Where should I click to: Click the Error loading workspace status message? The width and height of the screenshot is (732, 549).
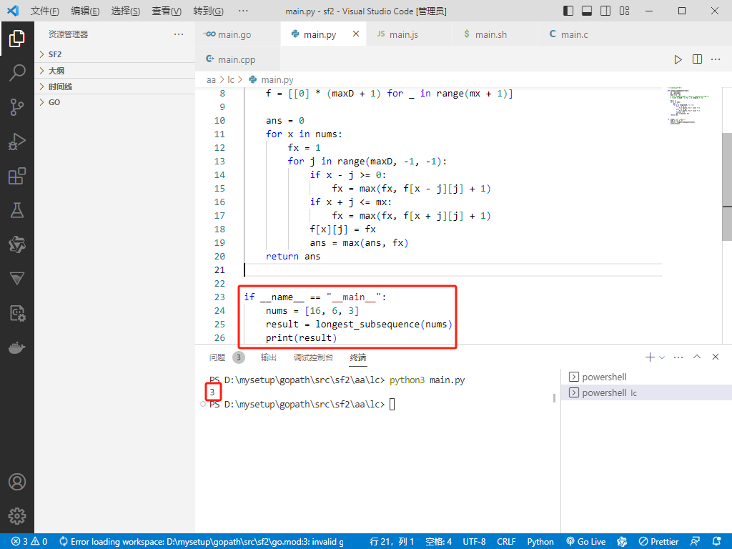(x=202, y=542)
